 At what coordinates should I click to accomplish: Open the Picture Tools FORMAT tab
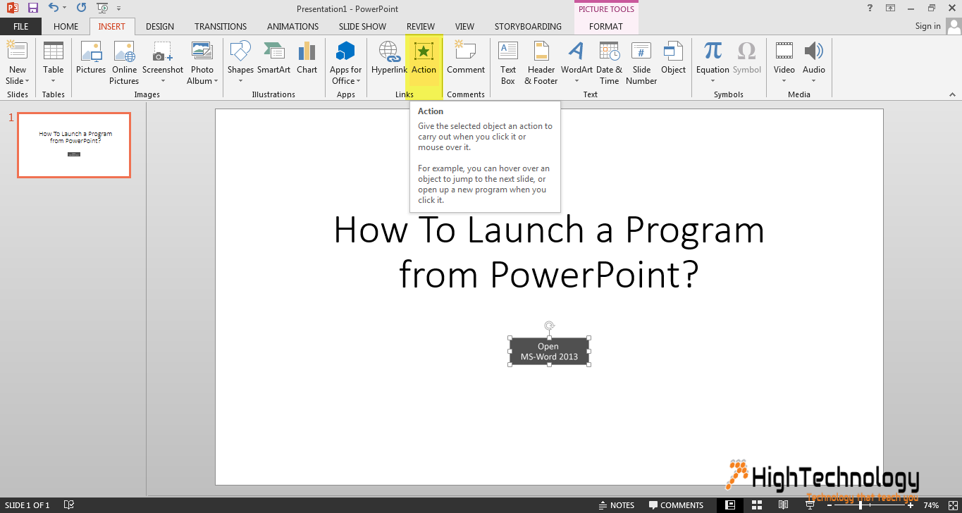tap(606, 27)
